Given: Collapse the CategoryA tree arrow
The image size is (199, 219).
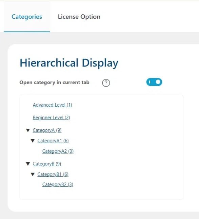Looking at the screenshot, I should coord(28,130).
